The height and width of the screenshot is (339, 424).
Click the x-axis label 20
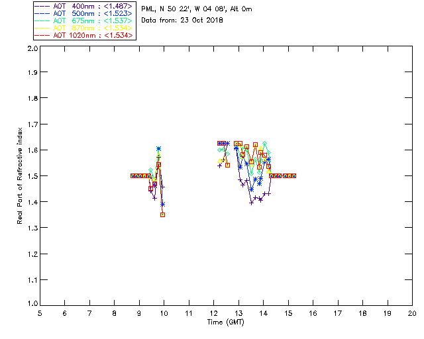pos(412,313)
